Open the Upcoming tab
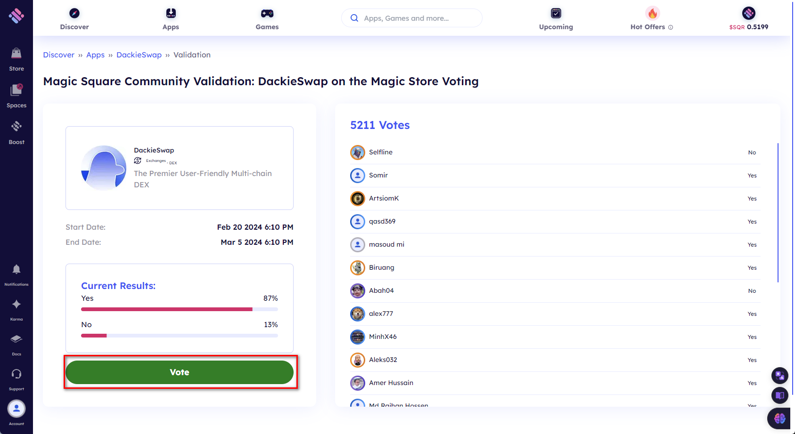 pos(556,19)
